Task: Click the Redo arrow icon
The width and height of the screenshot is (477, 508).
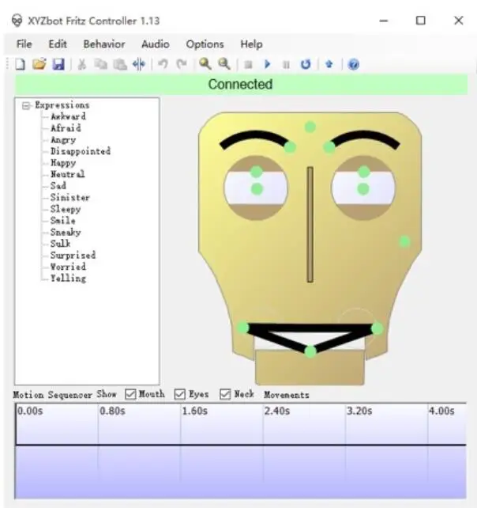Action: [x=182, y=64]
